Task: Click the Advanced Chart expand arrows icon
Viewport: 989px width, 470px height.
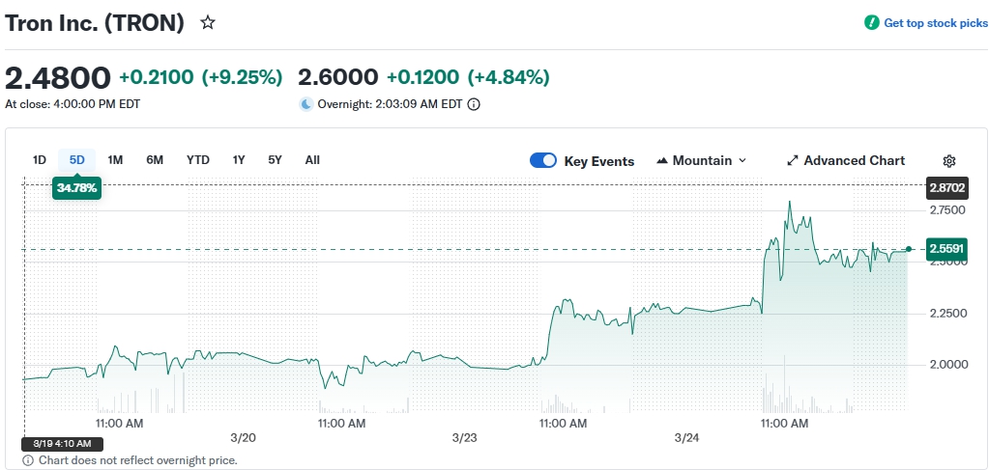Action: [x=793, y=161]
